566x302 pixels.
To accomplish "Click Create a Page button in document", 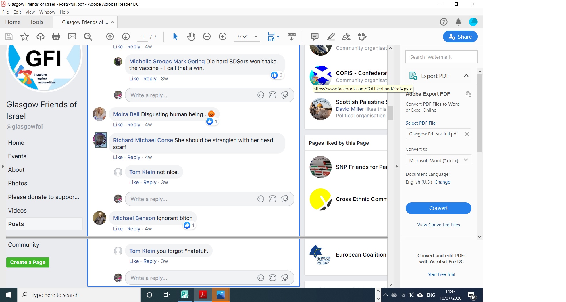I will 28,262.
